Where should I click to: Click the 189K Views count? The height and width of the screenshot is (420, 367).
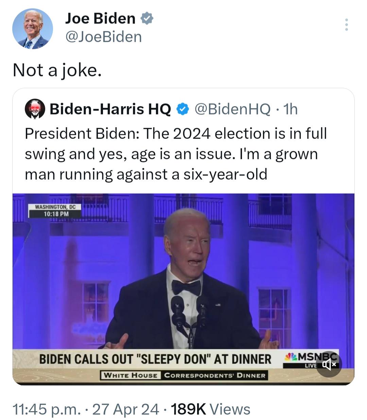tap(210, 409)
